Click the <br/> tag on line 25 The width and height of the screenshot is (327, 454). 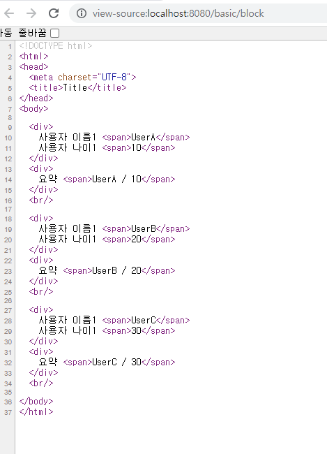pos(41,291)
